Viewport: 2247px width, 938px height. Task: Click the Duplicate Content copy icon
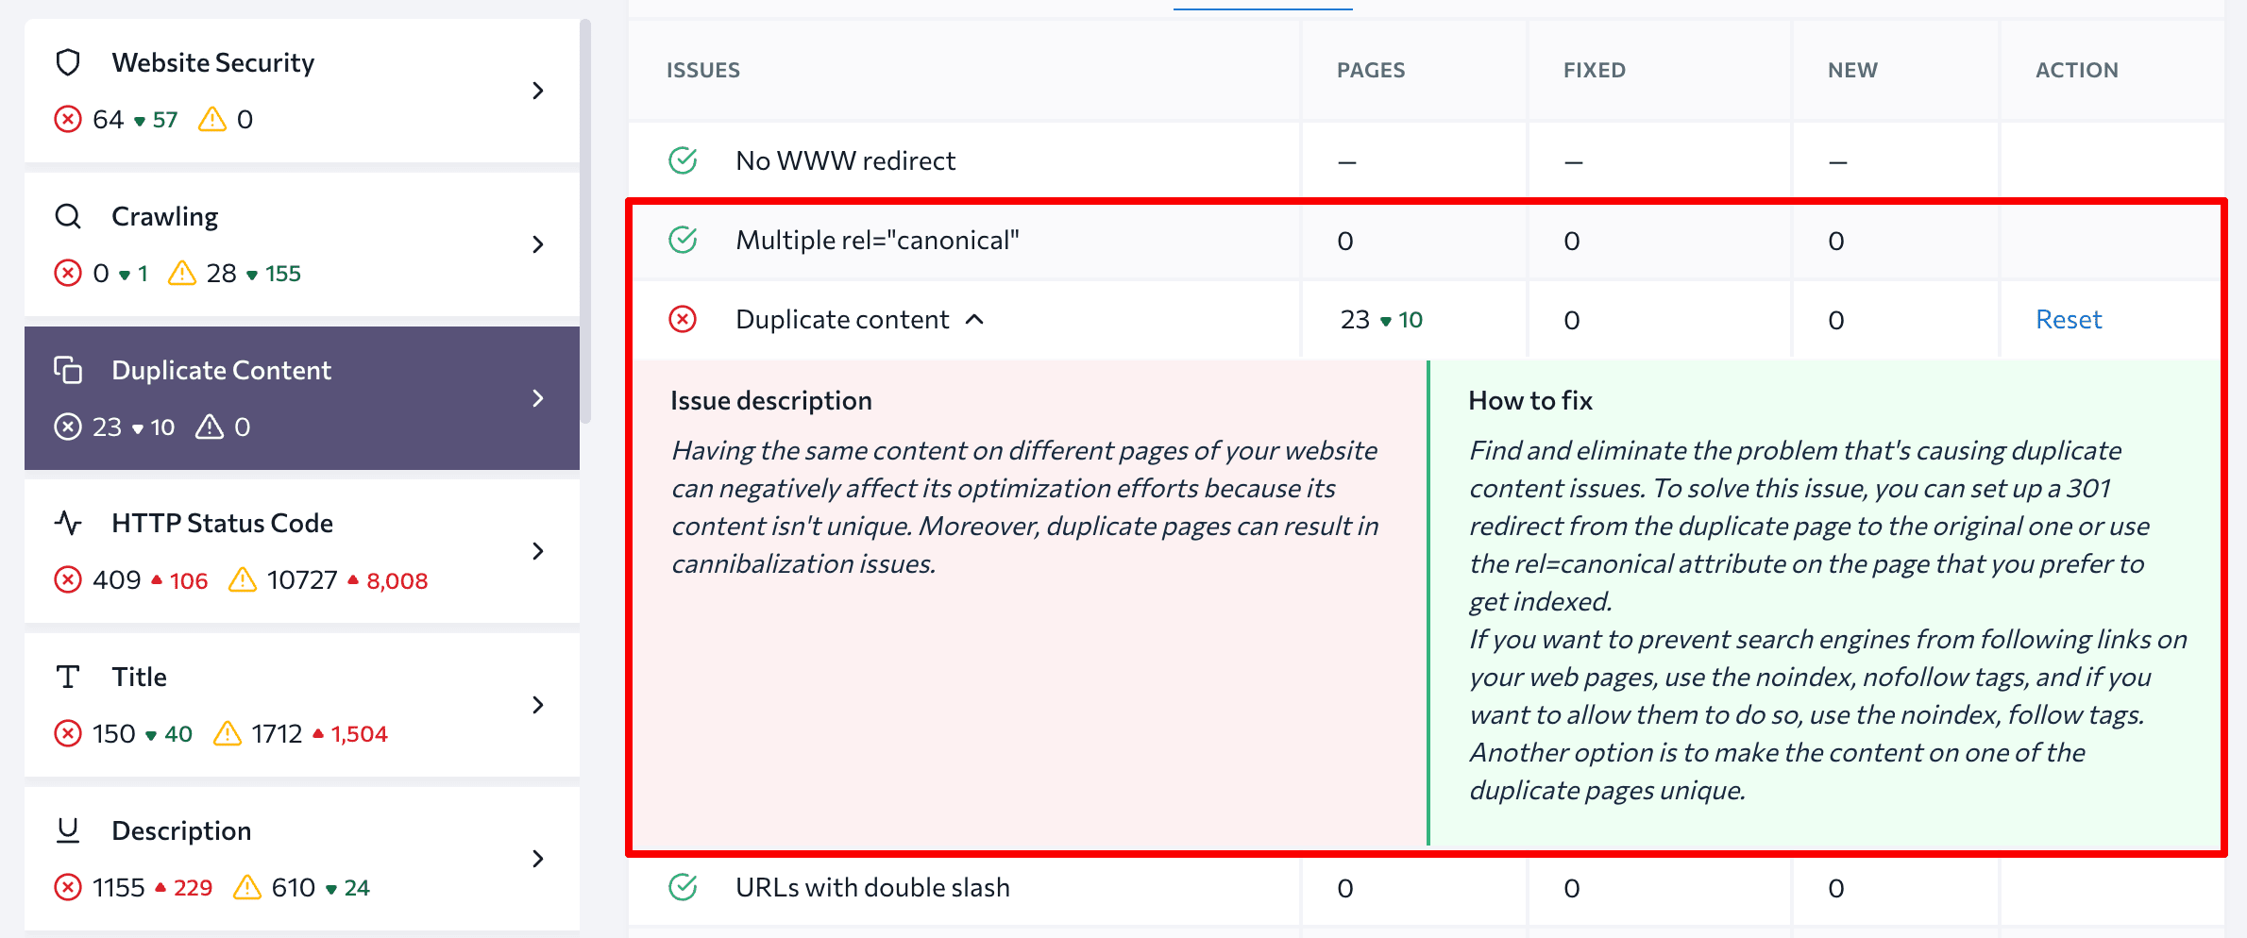click(69, 370)
